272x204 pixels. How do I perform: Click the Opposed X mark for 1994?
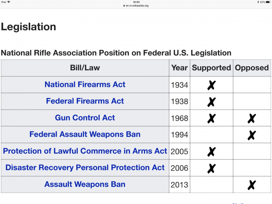(x=252, y=135)
